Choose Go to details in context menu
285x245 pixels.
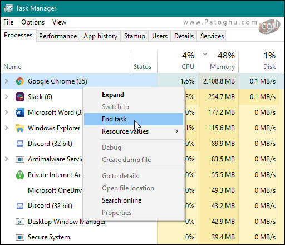(x=134, y=176)
